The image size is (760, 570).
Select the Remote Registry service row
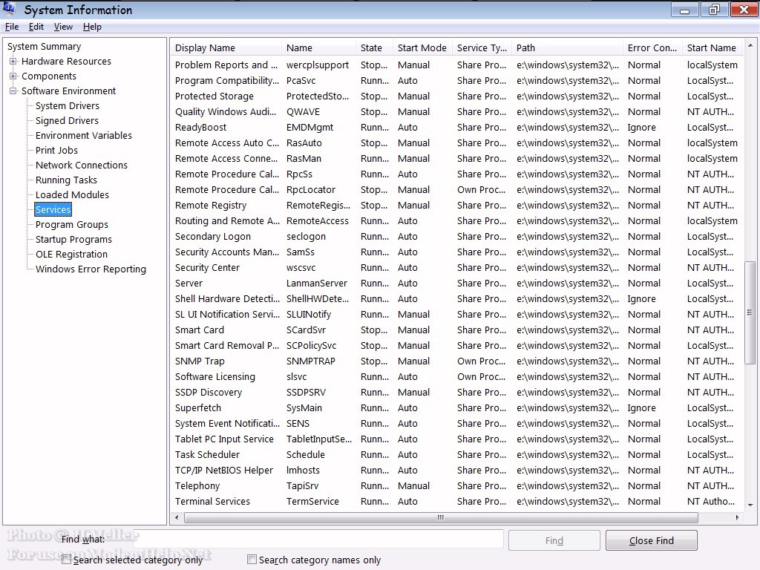(x=456, y=206)
